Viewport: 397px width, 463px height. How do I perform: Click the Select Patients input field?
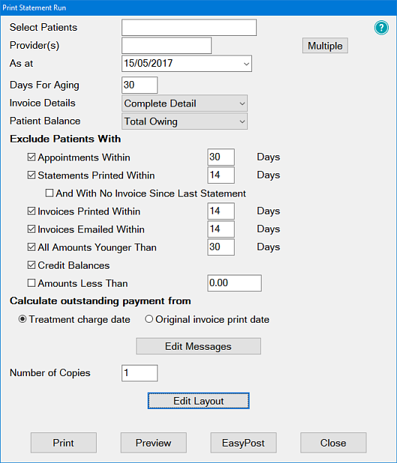click(x=189, y=28)
